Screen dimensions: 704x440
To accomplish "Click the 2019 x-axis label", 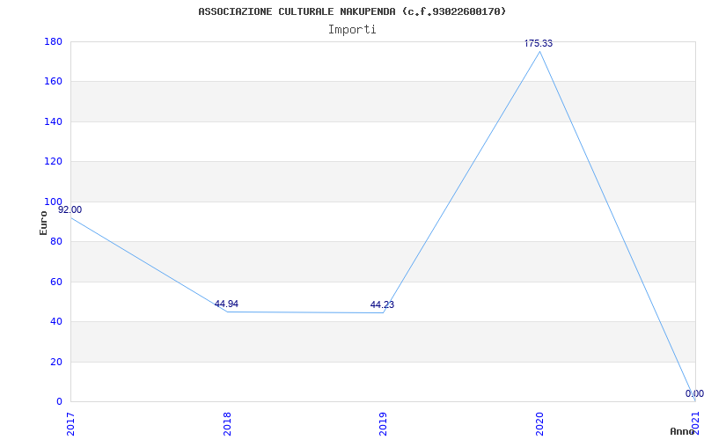I will click(383, 424).
